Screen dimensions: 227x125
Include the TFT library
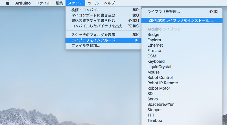(182, 115)
